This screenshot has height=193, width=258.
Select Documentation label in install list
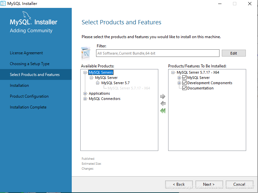(x=200, y=88)
